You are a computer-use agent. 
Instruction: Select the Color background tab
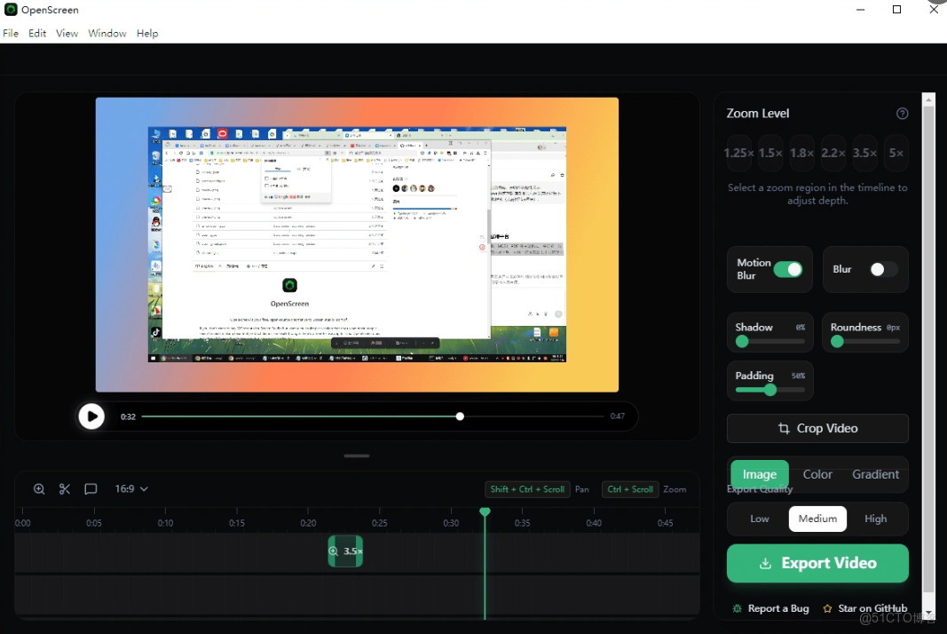point(817,474)
